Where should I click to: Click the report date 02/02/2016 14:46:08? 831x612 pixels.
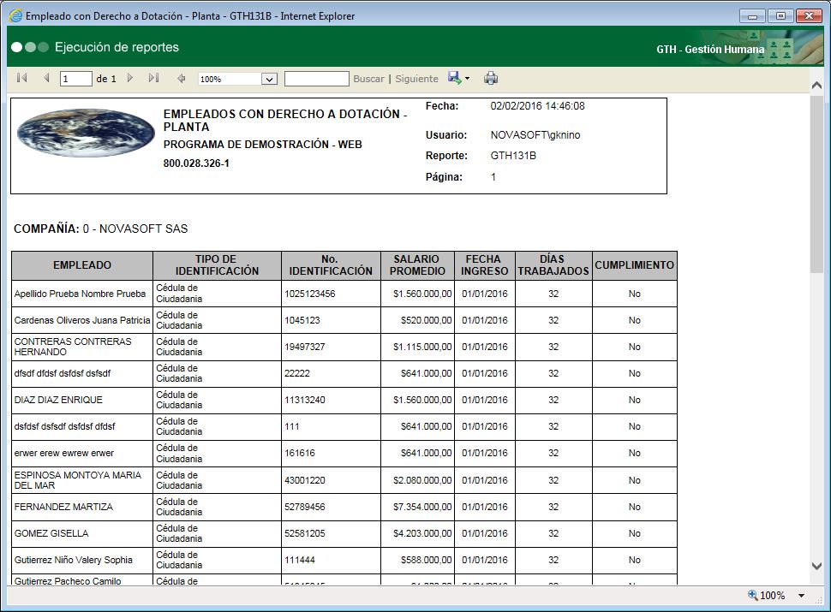pos(537,106)
